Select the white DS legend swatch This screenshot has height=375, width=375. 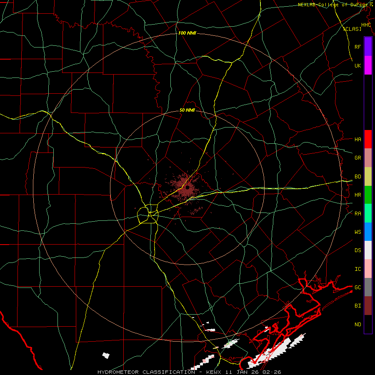click(x=368, y=250)
